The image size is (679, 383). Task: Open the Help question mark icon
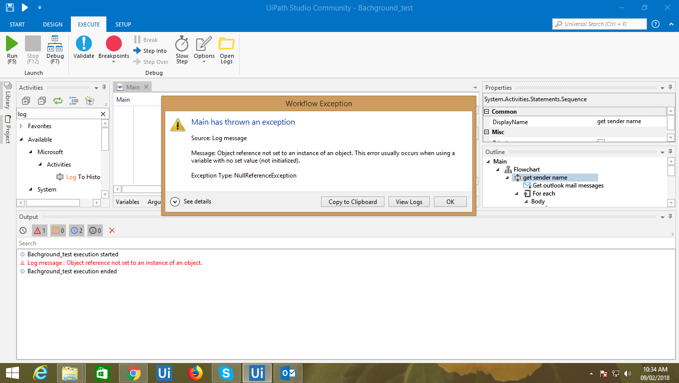(x=656, y=24)
